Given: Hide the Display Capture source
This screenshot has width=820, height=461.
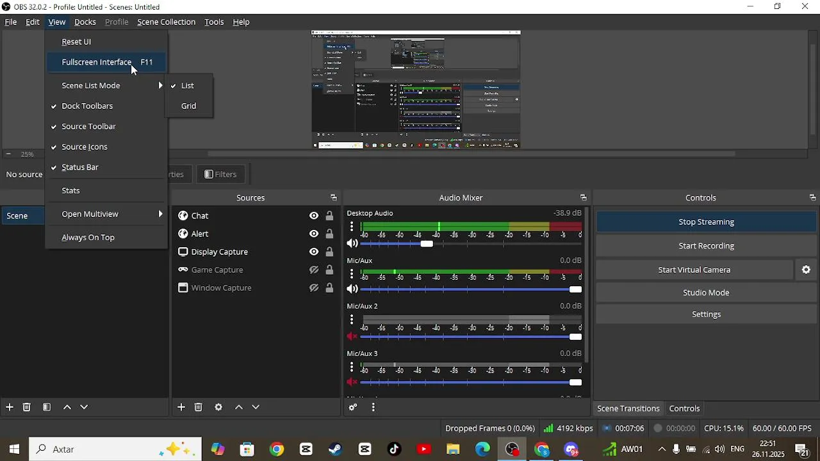Looking at the screenshot, I should 314,252.
